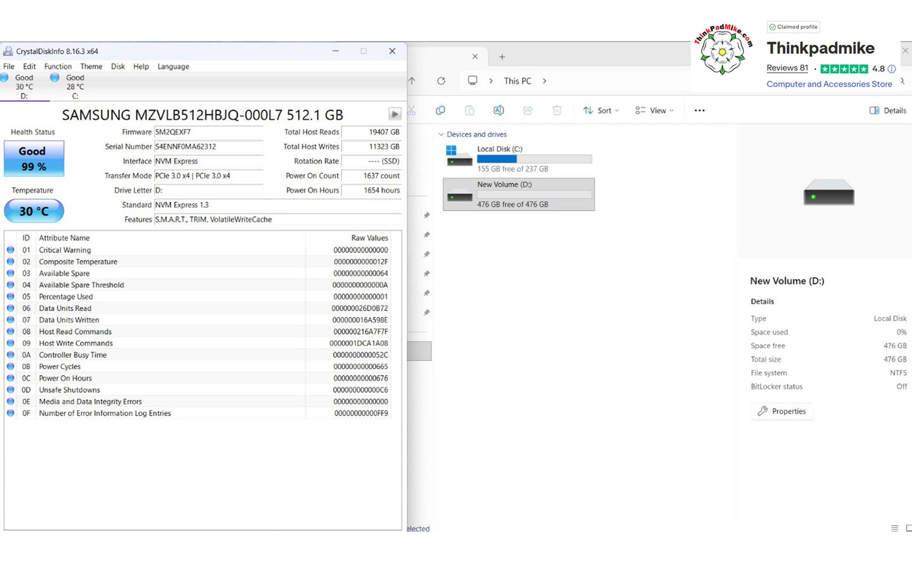The height and width of the screenshot is (573, 912).
Task: Click the Paste icon in Explorer toolbar
Action: pyautogui.click(x=470, y=110)
